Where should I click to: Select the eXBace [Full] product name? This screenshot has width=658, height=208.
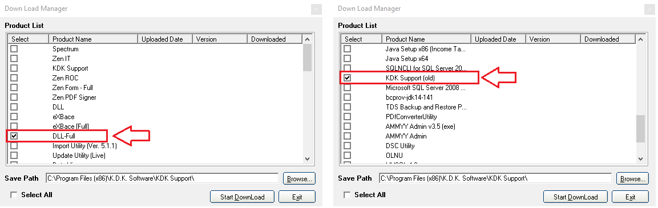pyautogui.click(x=71, y=127)
